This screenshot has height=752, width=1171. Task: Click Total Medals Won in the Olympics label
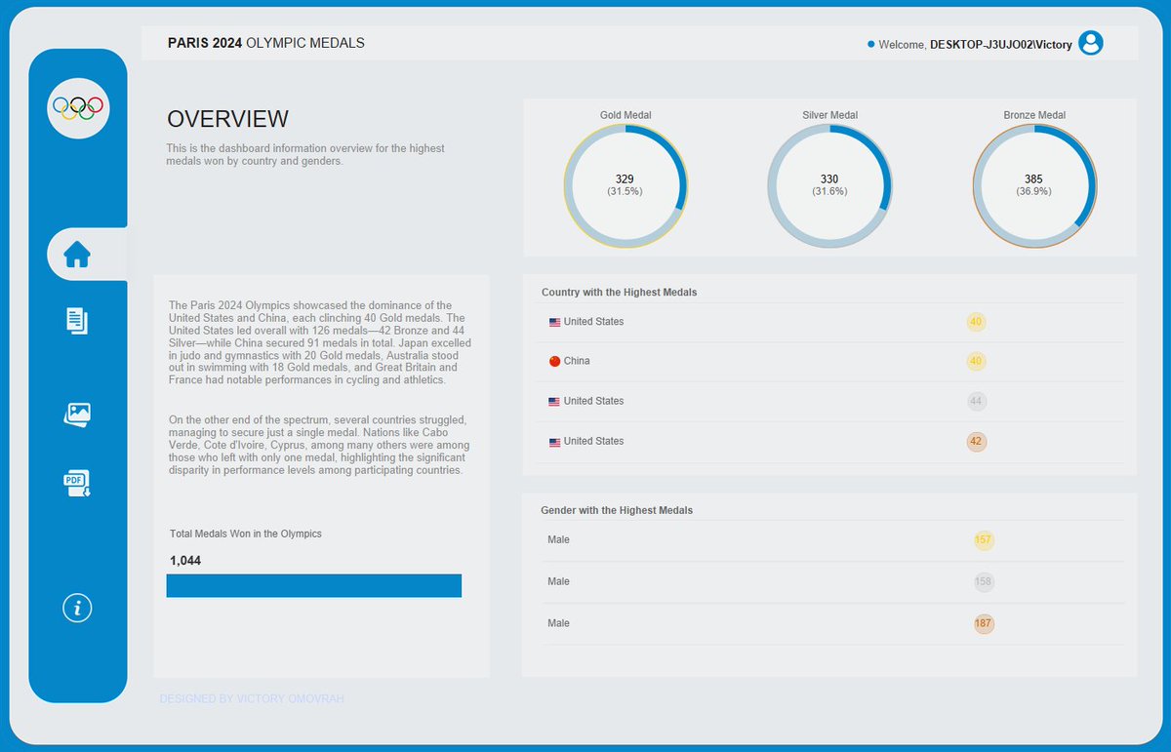246,534
